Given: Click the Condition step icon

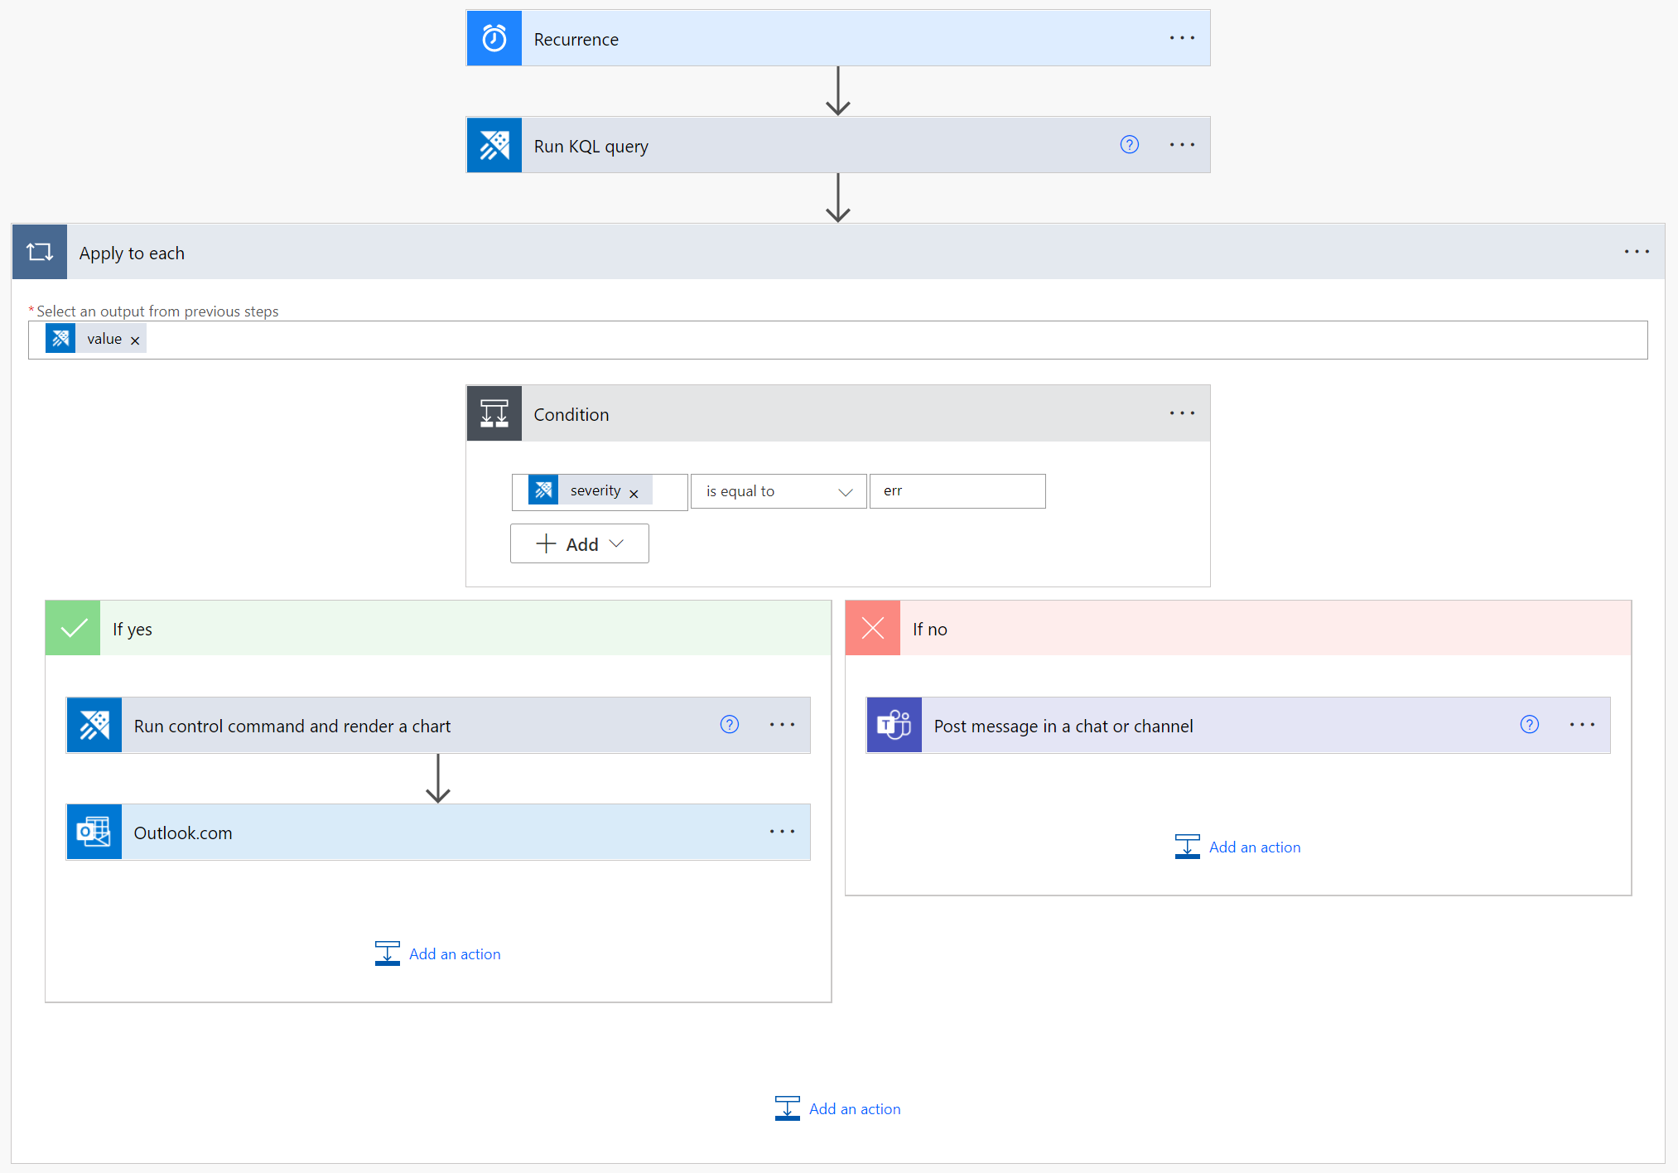Looking at the screenshot, I should tap(494, 413).
